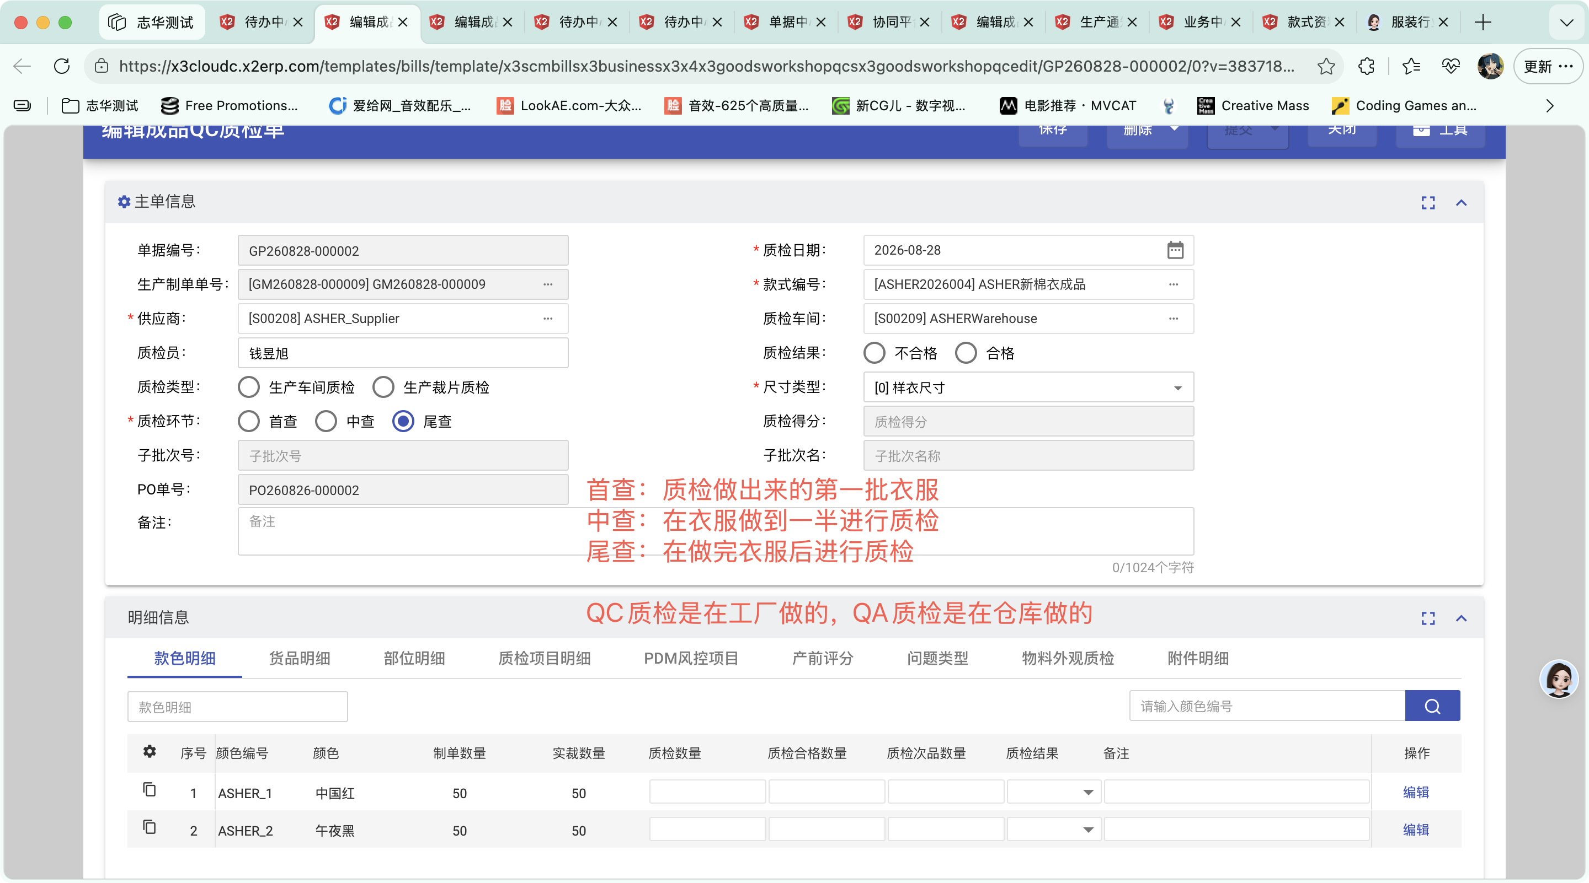The image size is (1589, 883).
Task: Select 合格 as 质检结果
Action: (966, 353)
